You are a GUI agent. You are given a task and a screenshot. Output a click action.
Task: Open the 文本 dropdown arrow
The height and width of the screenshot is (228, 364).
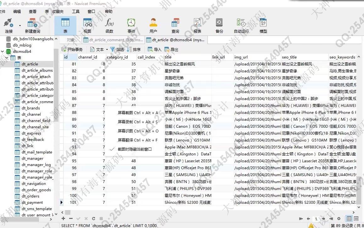coord(107,49)
